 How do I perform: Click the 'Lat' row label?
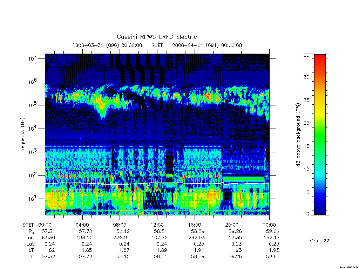coord(30,244)
